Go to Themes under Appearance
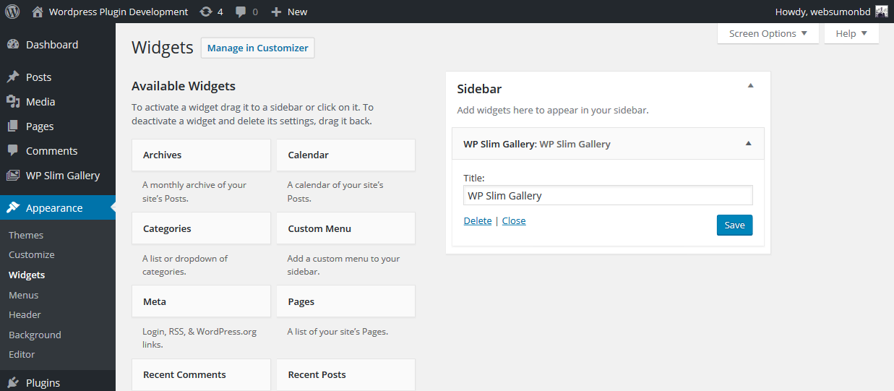 coord(26,235)
